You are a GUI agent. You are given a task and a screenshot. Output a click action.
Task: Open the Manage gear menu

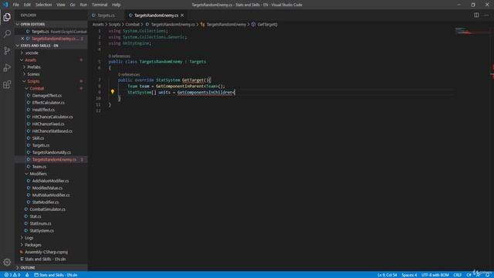(x=7, y=262)
